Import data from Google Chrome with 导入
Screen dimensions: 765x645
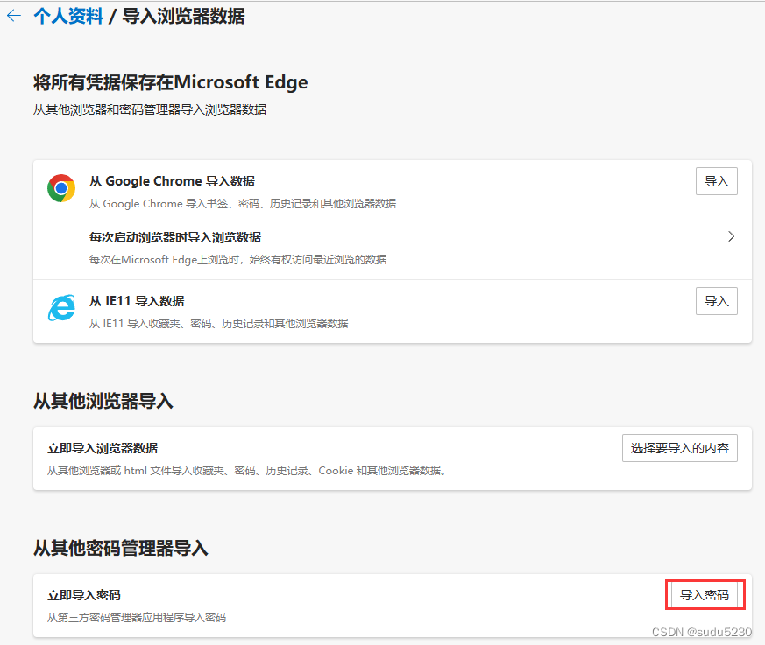coord(716,181)
